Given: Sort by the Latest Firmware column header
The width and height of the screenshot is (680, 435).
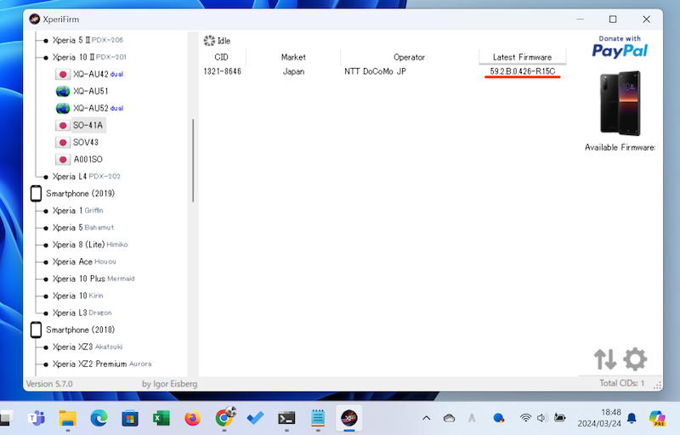Looking at the screenshot, I should [522, 57].
